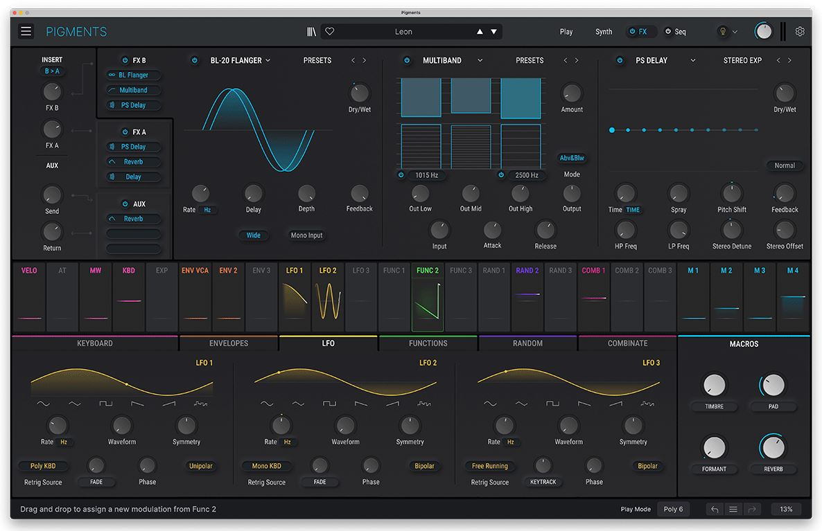The width and height of the screenshot is (822, 531).
Task: Bypass the BL-20 Flanger effect
Action: pos(195,60)
